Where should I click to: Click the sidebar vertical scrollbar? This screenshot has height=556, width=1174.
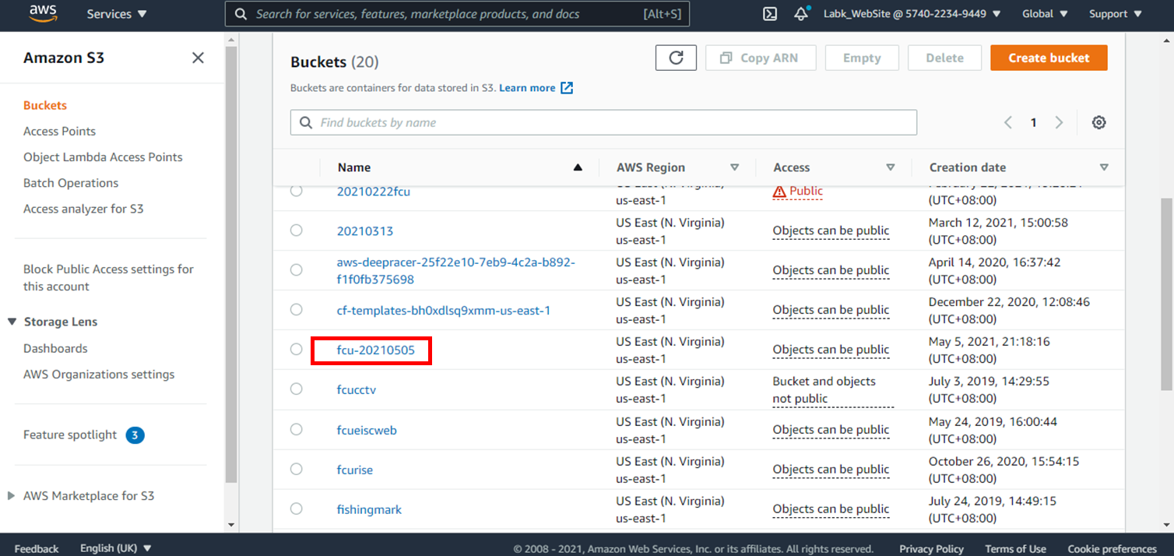[230, 265]
